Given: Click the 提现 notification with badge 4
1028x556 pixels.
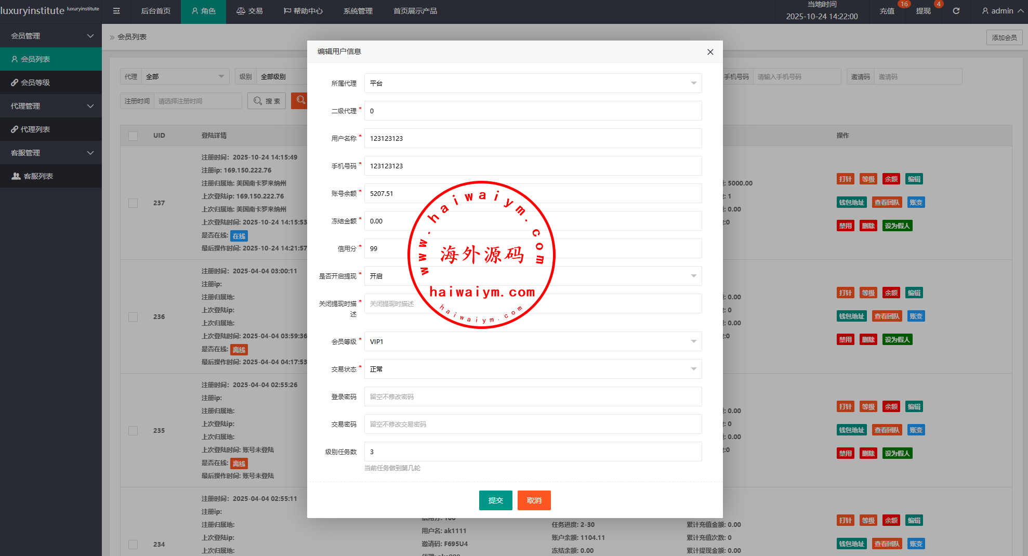Looking at the screenshot, I should point(923,11).
